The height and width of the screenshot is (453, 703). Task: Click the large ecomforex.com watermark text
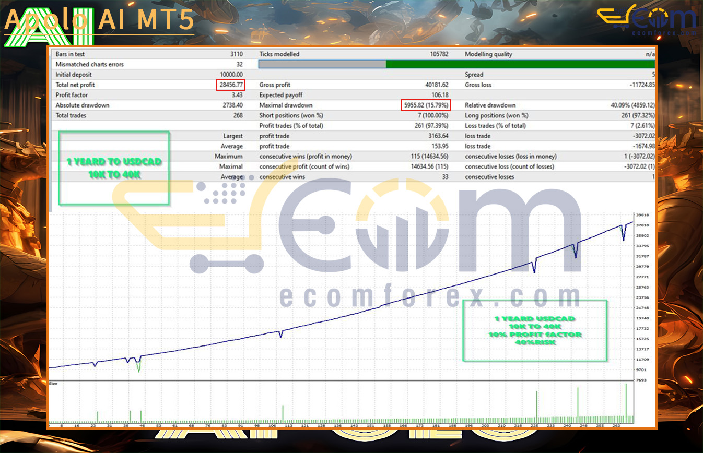tap(429, 297)
